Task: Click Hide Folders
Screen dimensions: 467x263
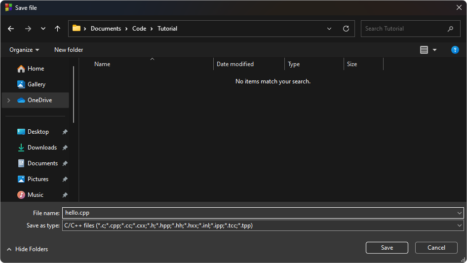Action: pyautogui.click(x=28, y=249)
